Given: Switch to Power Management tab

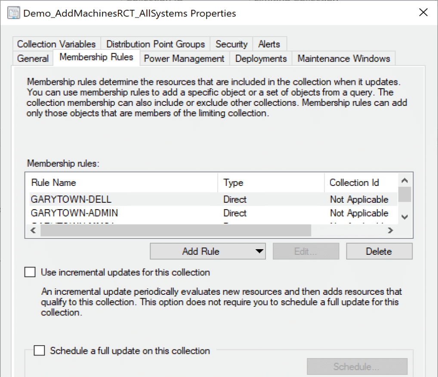Looking at the screenshot, I should coord(184,59).
